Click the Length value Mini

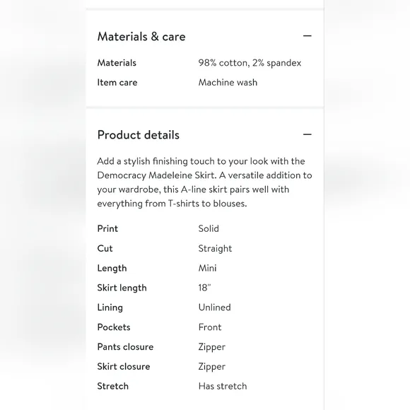tap(207, 268)
